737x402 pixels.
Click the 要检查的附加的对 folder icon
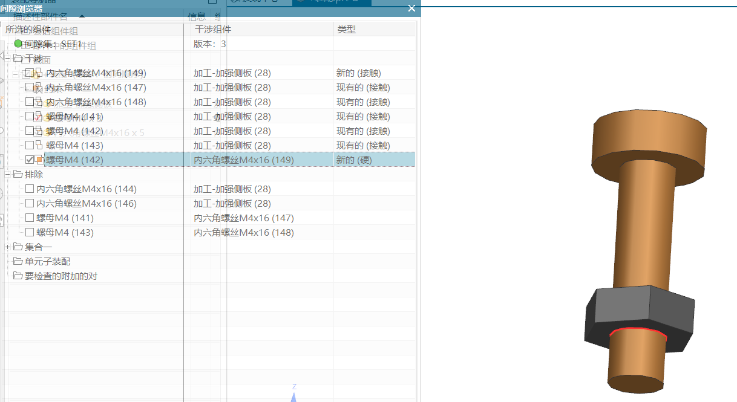[x=17, y=276]
